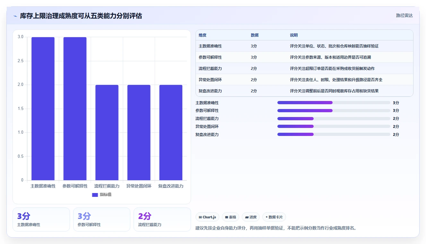Click the Chart.js chip's chart icon
426x244 pixels.
click(200, 217)
